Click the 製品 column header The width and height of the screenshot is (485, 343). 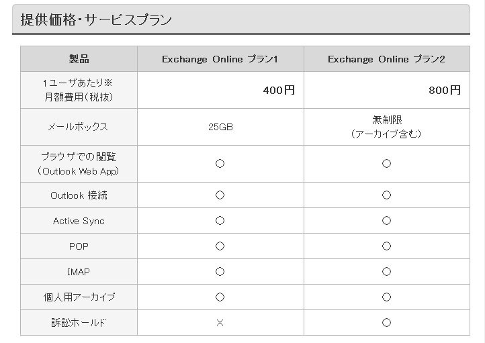79,59
